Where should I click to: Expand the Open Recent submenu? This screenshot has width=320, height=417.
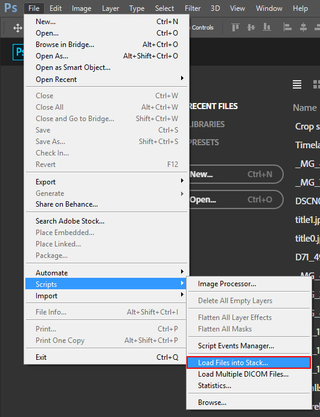106,80
